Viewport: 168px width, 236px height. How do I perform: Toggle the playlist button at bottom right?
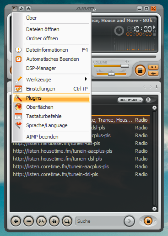[148, 221]
